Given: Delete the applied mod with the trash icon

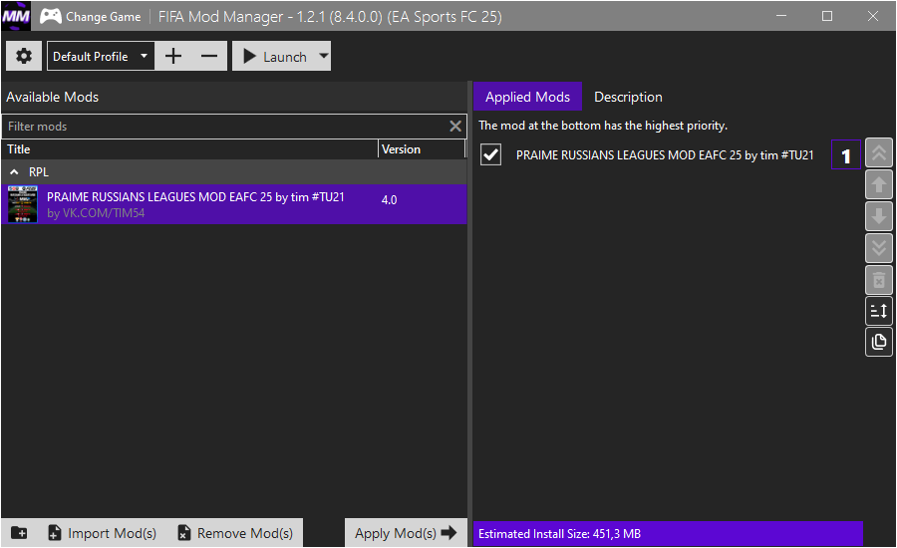Looking at the screenshot, I should click(879, 280).
